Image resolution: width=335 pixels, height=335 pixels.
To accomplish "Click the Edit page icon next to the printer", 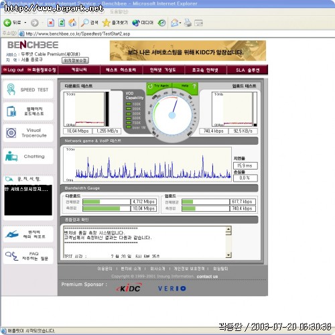I will [x=198, y=23].
